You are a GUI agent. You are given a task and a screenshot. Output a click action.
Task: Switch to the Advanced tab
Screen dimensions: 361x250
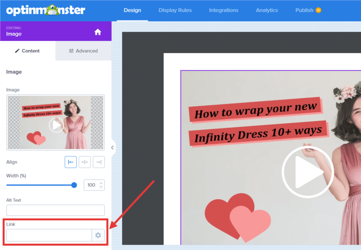click(87, 51)
